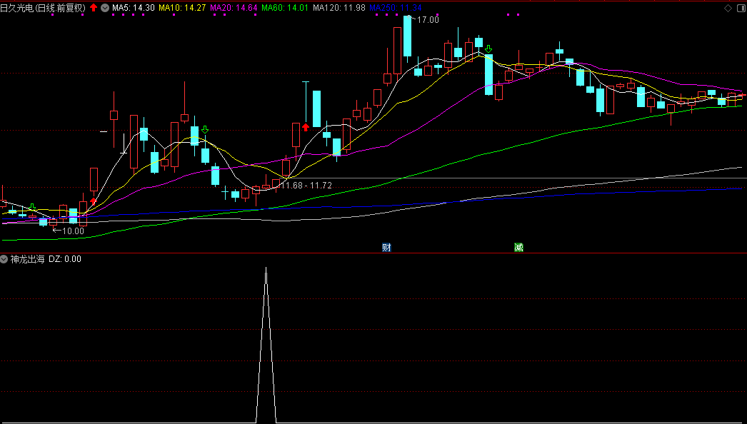This screenshot has width=747, height=424.
Task: Click the red buy arrow near the 10.00 low
Action: pos(94,201)
